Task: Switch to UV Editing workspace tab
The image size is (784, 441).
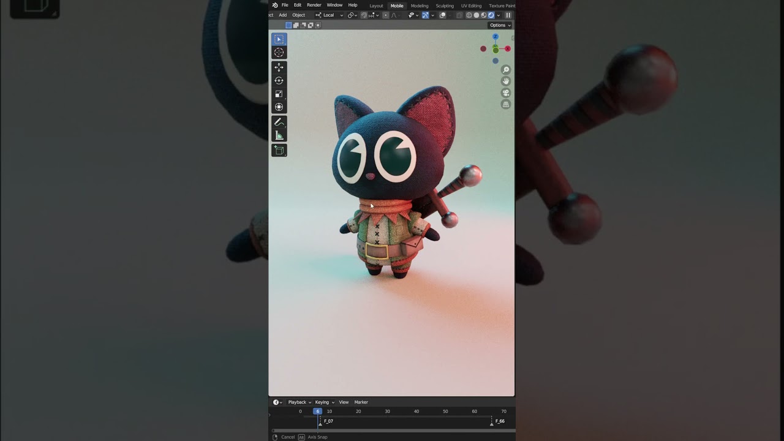Action: [471, 6]
